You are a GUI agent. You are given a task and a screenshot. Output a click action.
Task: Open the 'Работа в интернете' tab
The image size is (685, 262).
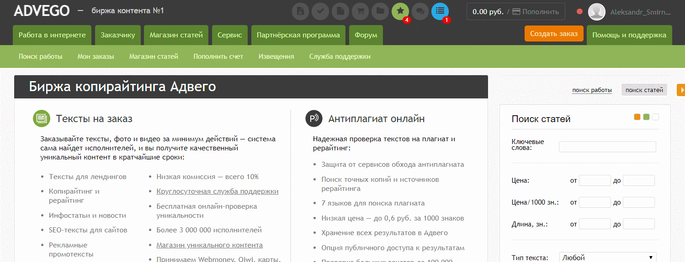(52, 35)
